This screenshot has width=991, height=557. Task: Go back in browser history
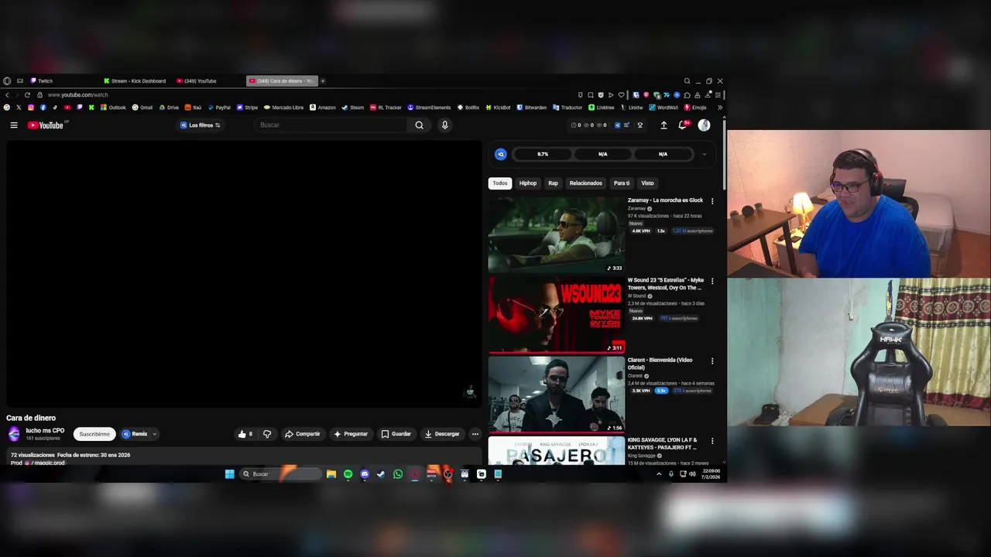pyautogui.click(x=7, y=95)
